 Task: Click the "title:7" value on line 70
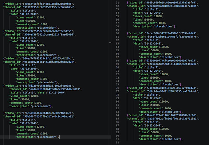tap(152, 68)
